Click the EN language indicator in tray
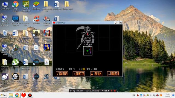Image resolution: width=175 pixels, height=98 pixels. pos(134,95)
